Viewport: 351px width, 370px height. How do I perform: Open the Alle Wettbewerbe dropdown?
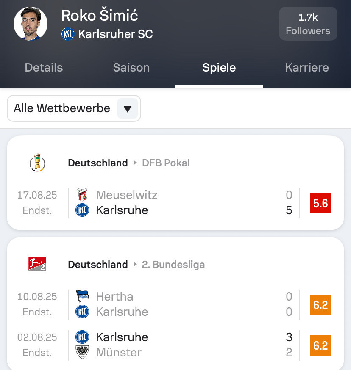62,108
